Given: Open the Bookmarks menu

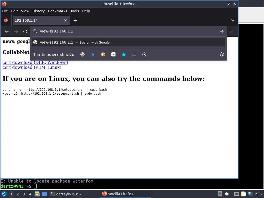Looking at the screenshot, I should pos(57,11).
